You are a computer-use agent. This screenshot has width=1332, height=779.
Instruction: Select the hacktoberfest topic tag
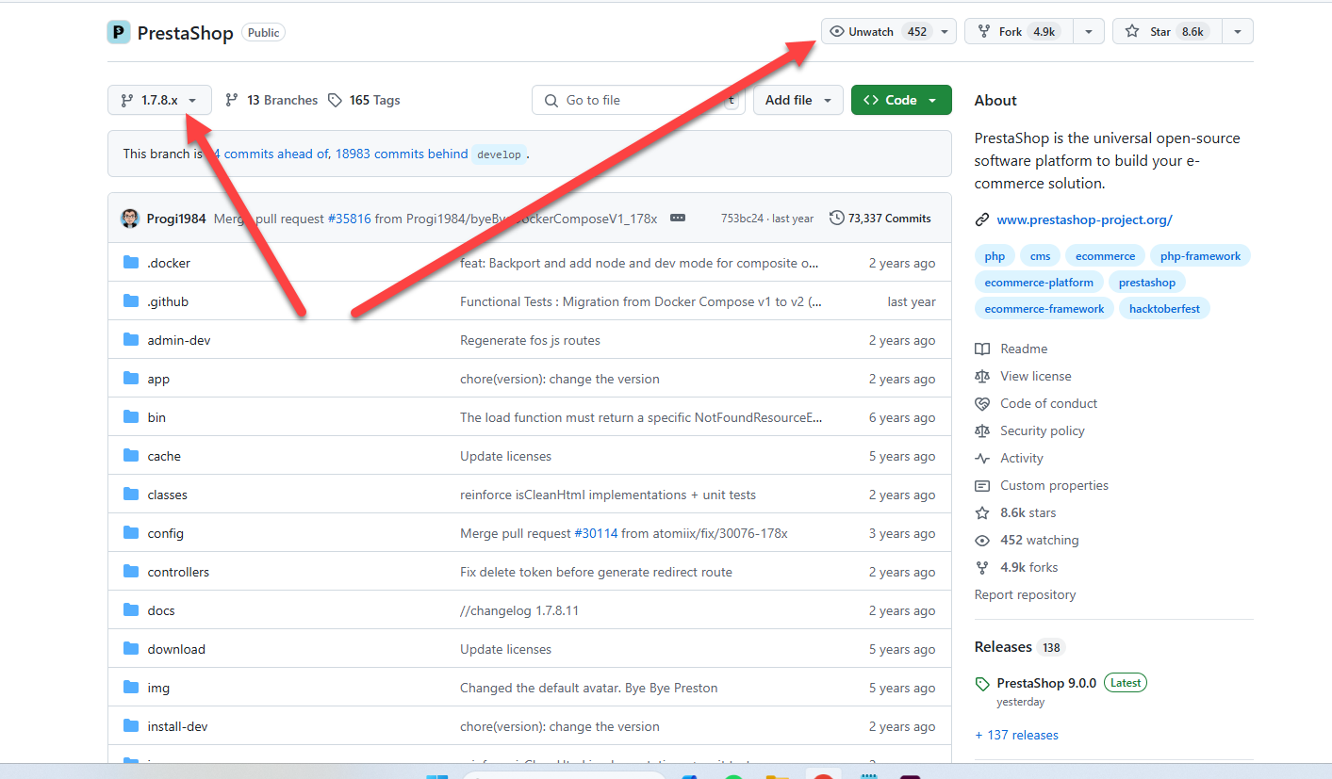point(1164,309)
